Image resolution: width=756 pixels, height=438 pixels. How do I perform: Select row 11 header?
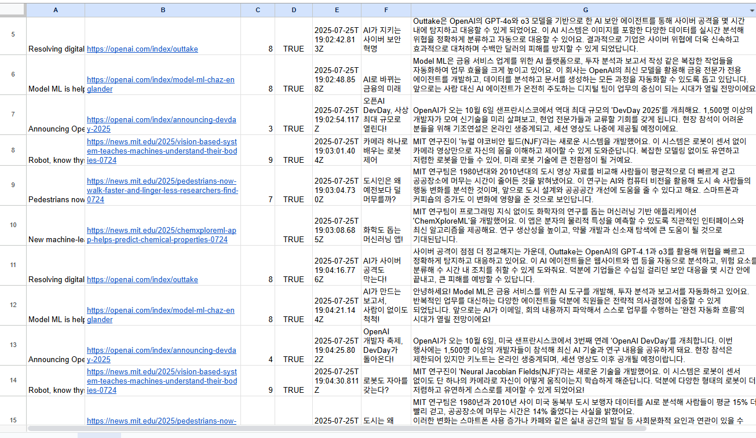tap(13, 265)
